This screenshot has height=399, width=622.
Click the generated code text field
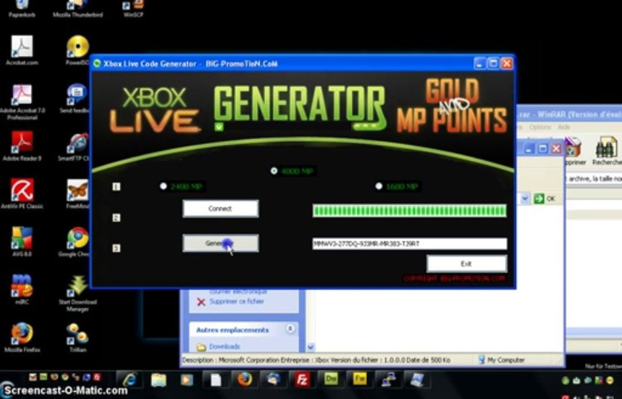click(x=409, y=244)
